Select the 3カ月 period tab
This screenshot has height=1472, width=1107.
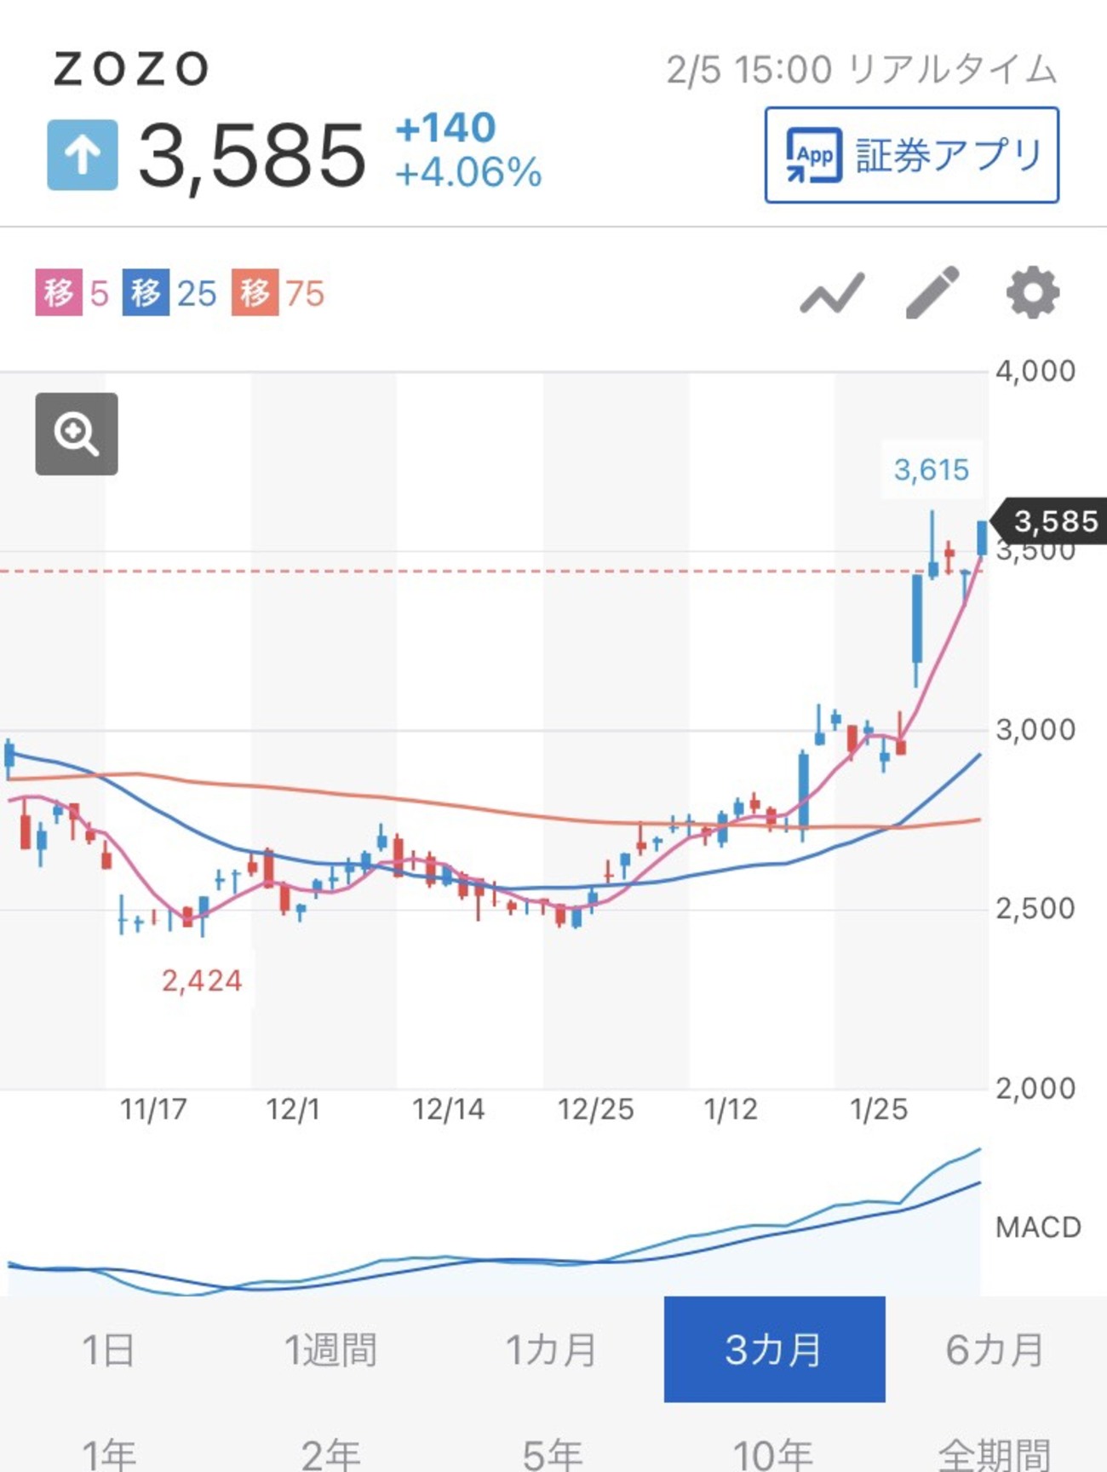click(774, 1349)
